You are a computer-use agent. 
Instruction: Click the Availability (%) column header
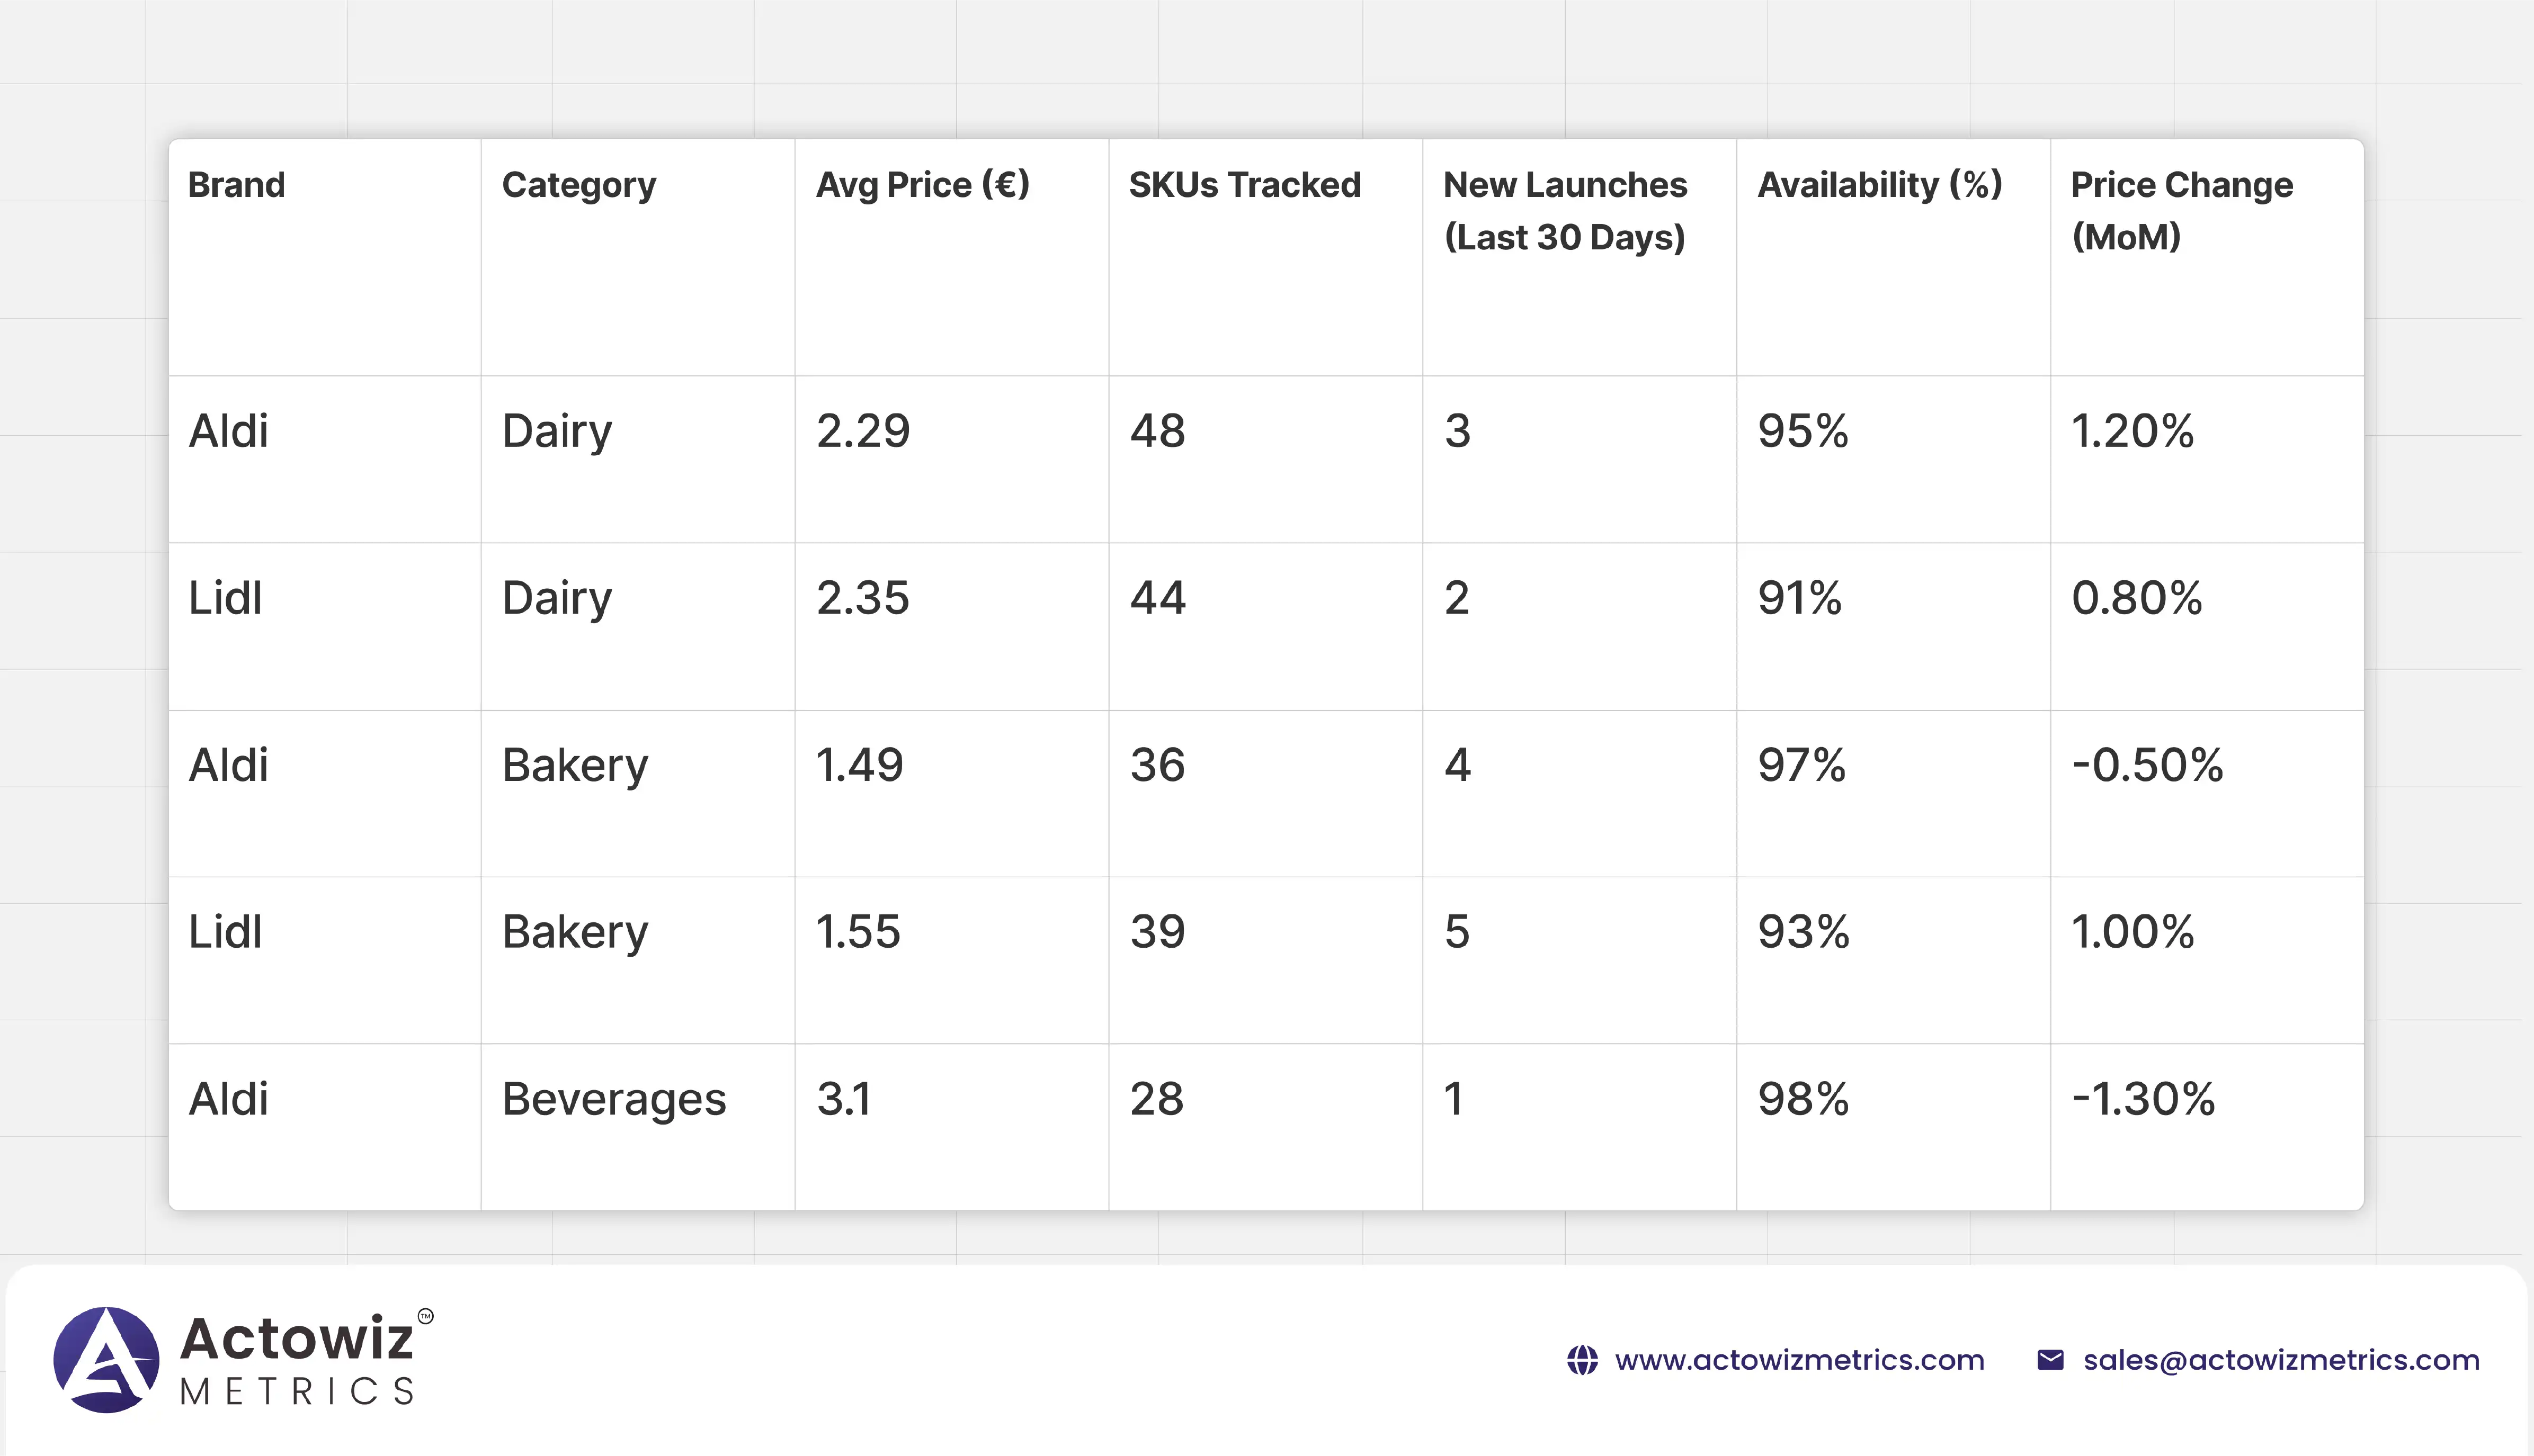pyautogui.click(x=1879, y=185)
